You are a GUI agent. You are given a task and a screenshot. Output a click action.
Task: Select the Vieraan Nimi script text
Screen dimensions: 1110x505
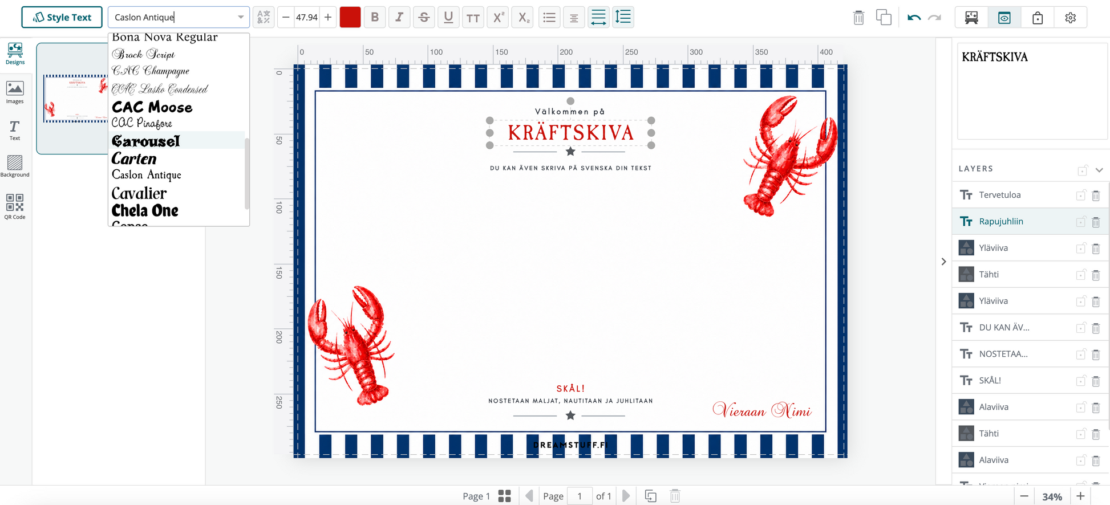[x=761, y=409]
